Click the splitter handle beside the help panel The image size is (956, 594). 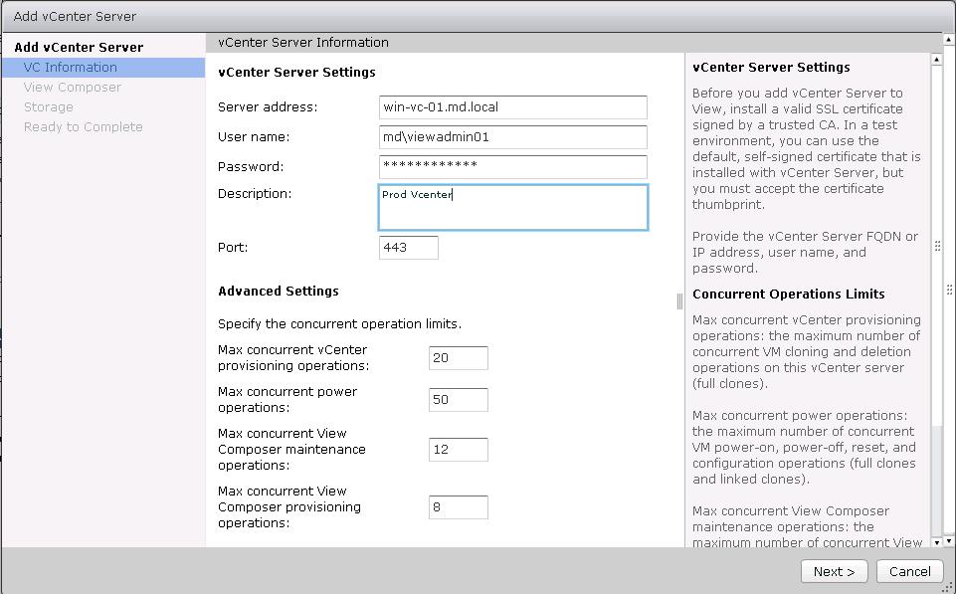point(680,300)
